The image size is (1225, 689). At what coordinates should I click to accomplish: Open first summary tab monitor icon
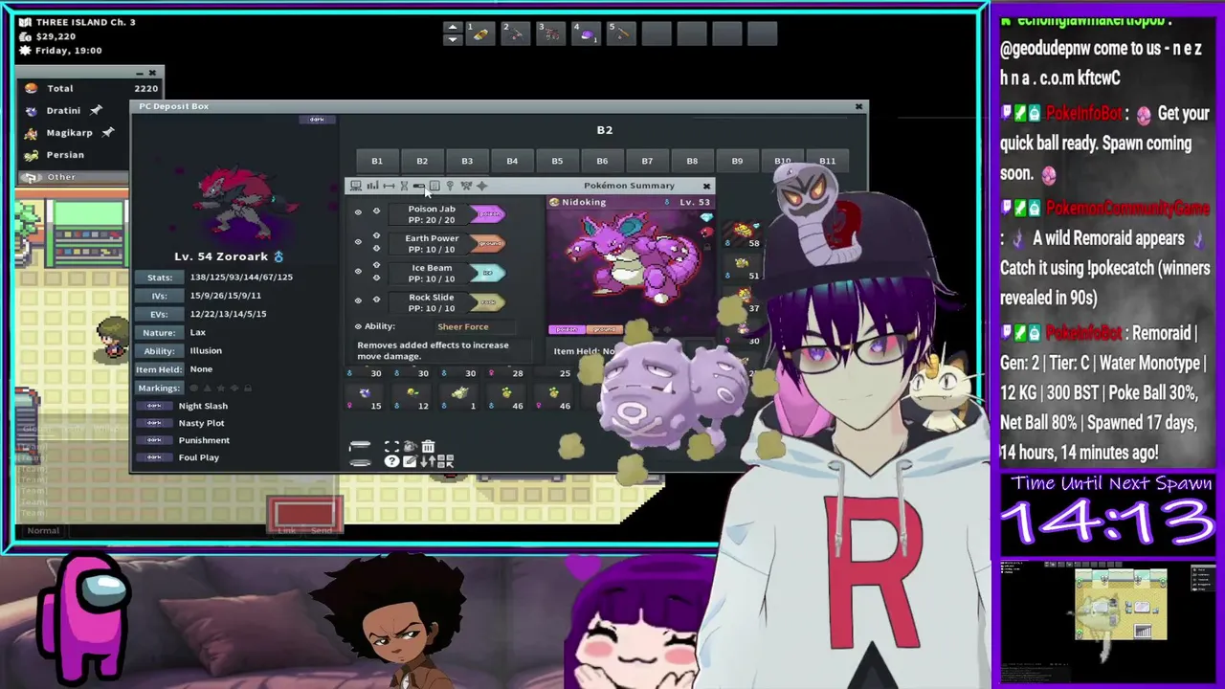click(356, 186)
